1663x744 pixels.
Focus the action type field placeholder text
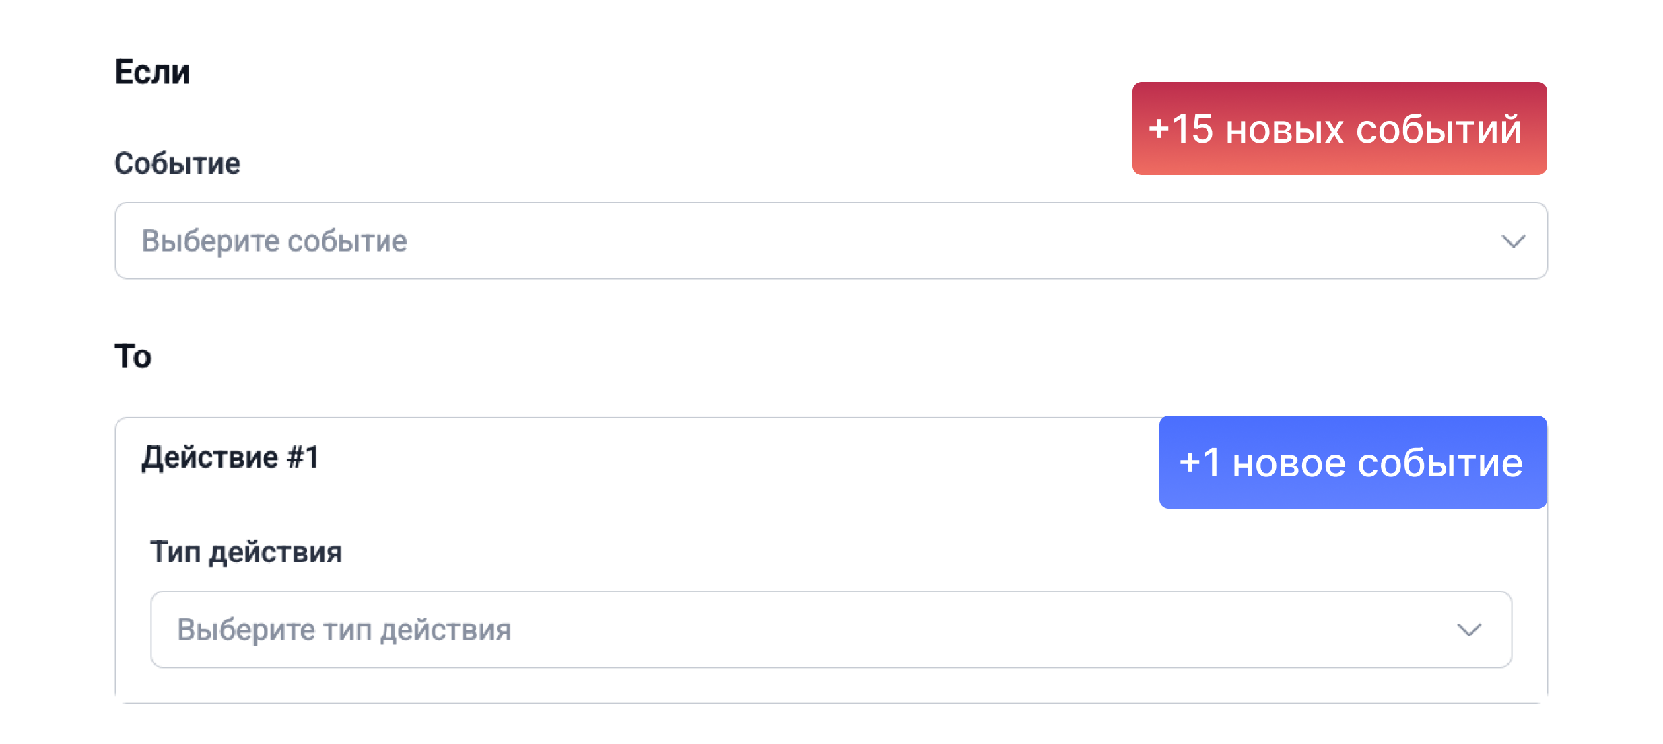coord(344,630)
